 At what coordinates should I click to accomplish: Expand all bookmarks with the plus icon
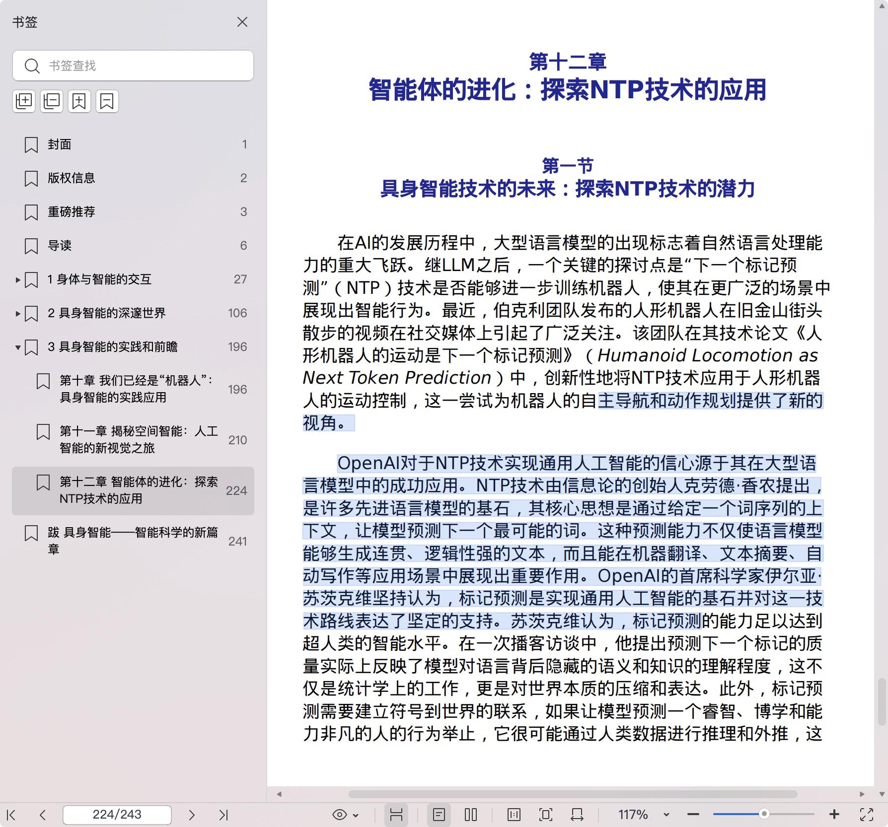point(24,101)
